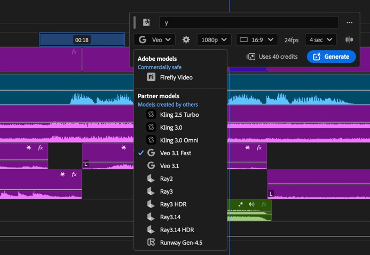This screenshot has width=370, height=255.
Task: Open the Veo model dropdown
Action: [x=154, y=39]
